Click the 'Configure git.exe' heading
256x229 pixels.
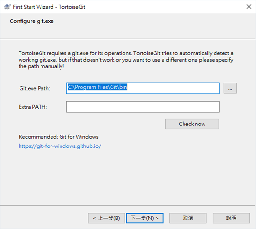pyautogui.click(x=32, y=21)
